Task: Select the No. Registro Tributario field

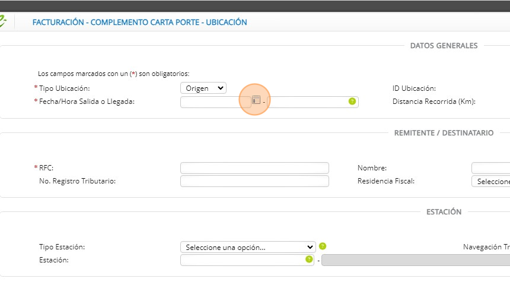Action: pyautogui.click(x=254, y=181)
